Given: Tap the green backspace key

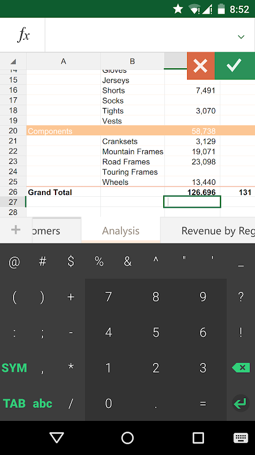Looking at the screenshot, I should 240,368.
